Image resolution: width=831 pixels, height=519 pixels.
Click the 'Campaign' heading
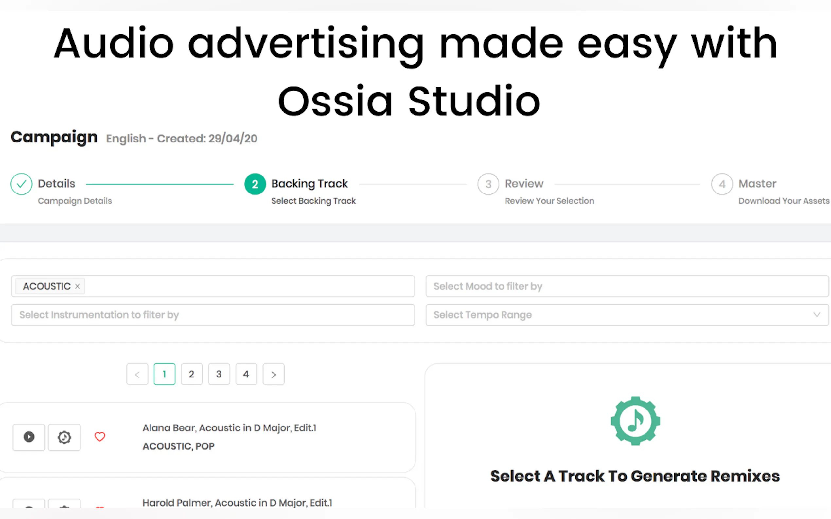(x=54, y=137)
